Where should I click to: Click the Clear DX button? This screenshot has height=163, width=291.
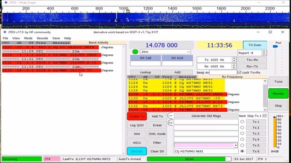pyautogui.click(x=157, y=151)
